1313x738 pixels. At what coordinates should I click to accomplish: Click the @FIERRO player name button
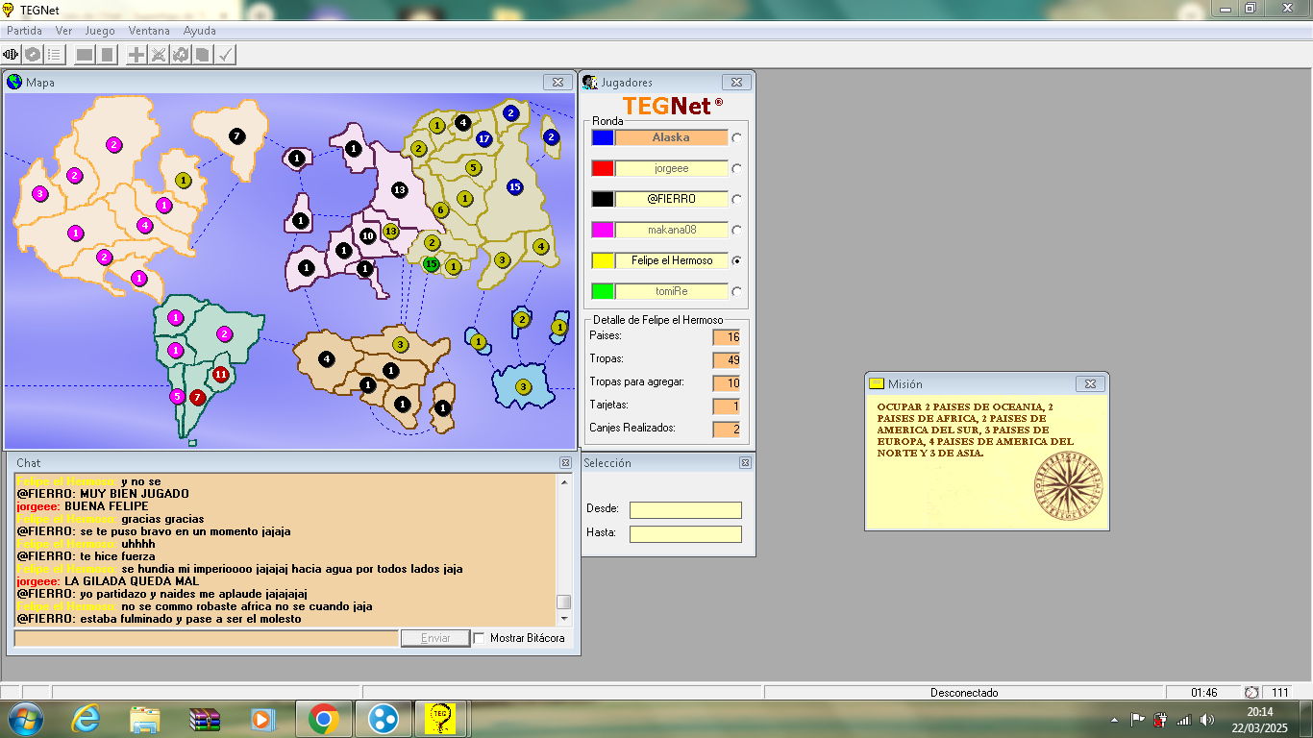671,199
